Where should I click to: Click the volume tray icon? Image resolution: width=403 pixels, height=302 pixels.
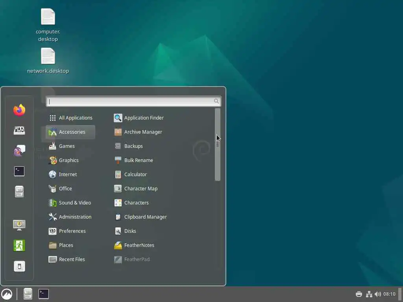[x=378, y=294]
